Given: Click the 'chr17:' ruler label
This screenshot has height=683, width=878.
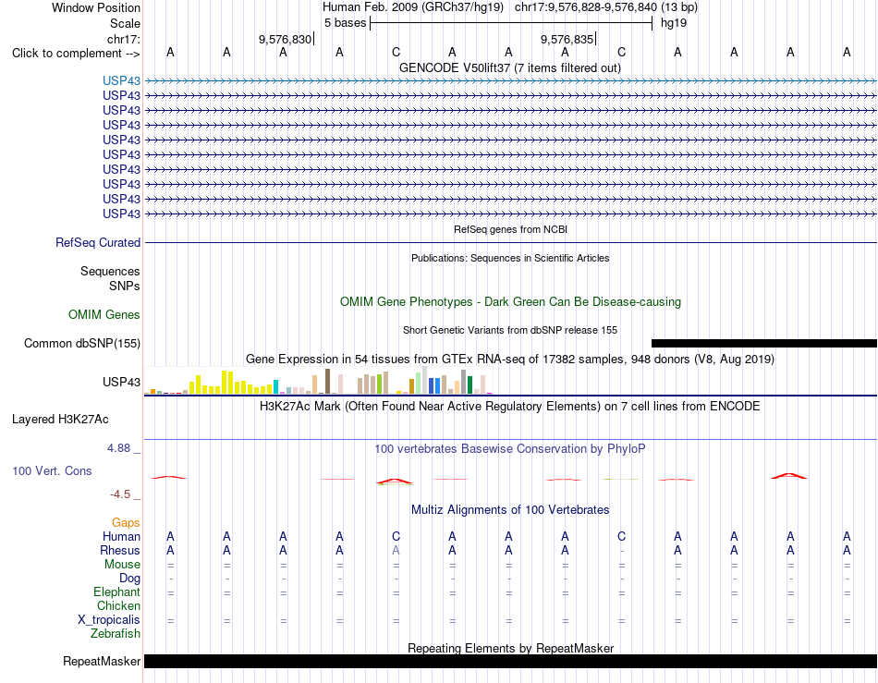Looking at the screenshot, I should click(x=123, y=39).
